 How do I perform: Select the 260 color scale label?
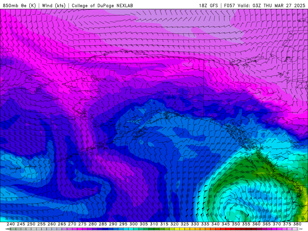click(52, 224)
